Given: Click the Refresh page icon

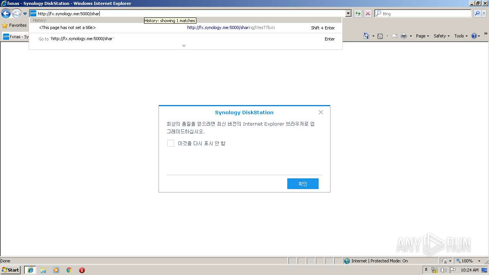Looking at the screenshot, I should (358, 13).
